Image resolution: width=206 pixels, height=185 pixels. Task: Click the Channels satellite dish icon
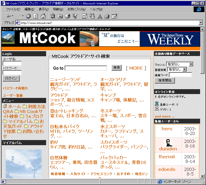[75, 16]
